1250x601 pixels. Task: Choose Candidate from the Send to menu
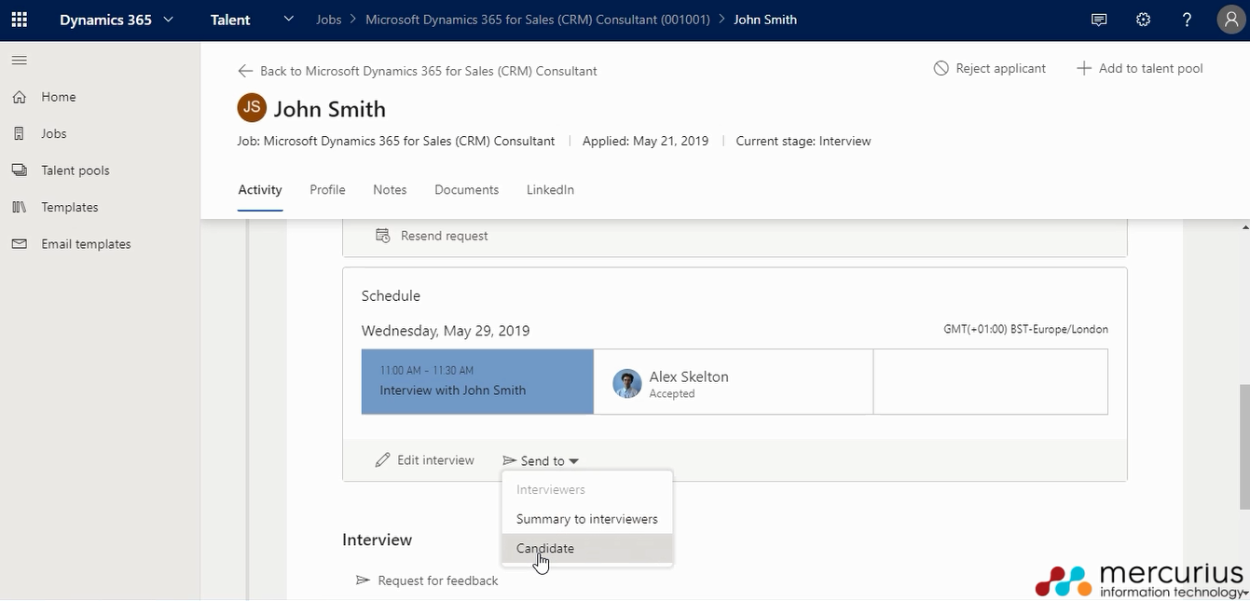(587, 549)
